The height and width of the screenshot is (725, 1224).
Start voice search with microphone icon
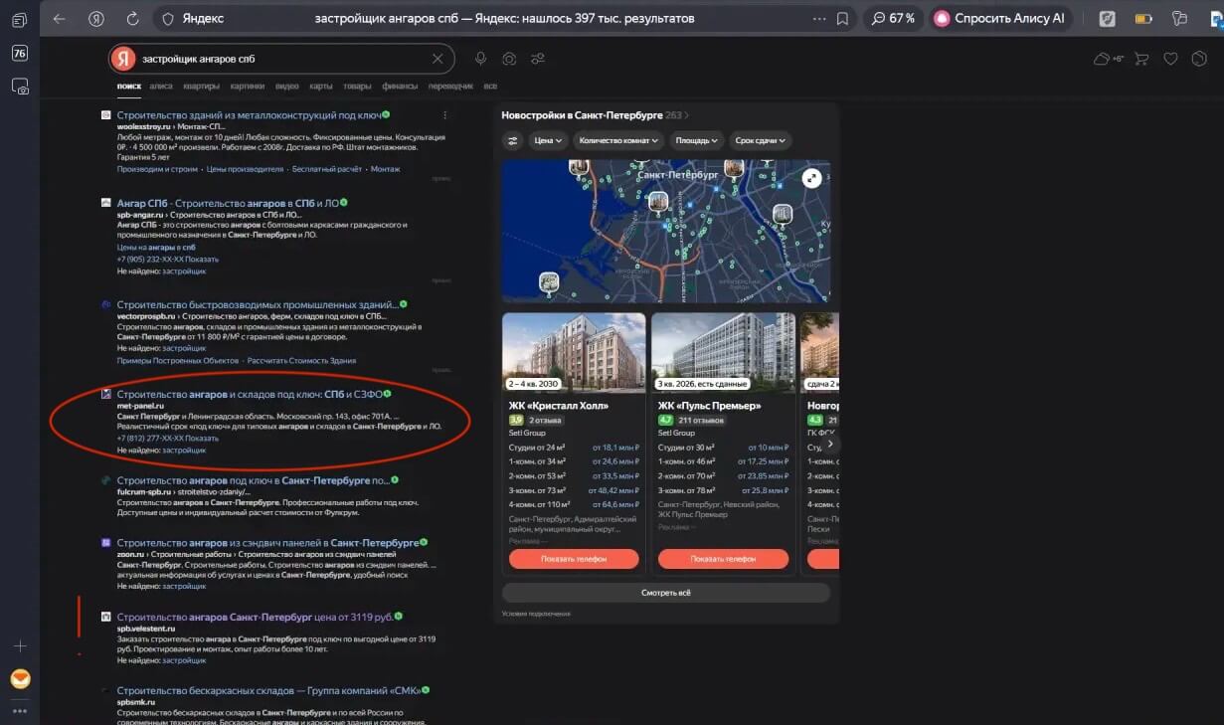click(x=481, y=59)
